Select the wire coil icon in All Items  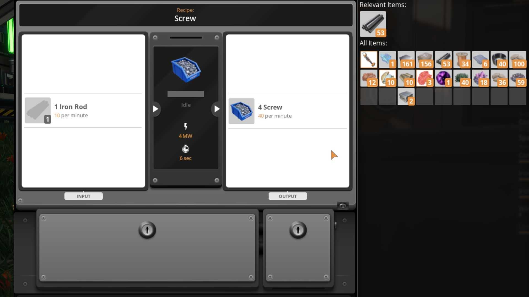[x=462, y=59]
